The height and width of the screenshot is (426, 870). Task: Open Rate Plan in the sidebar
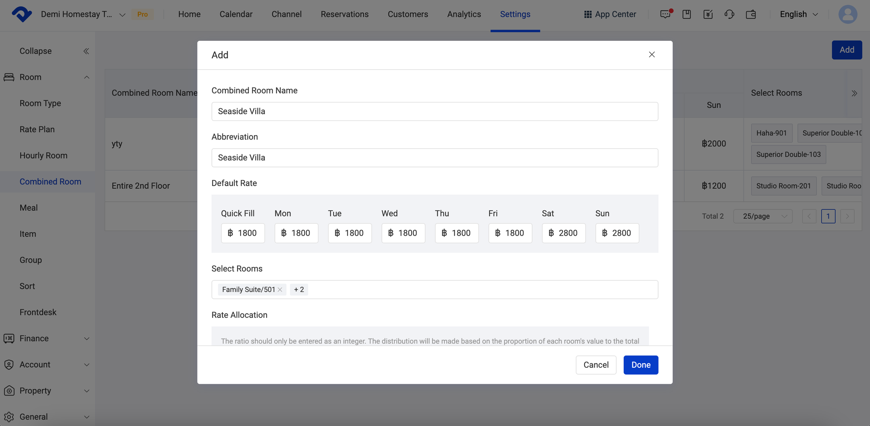point(37,130)
